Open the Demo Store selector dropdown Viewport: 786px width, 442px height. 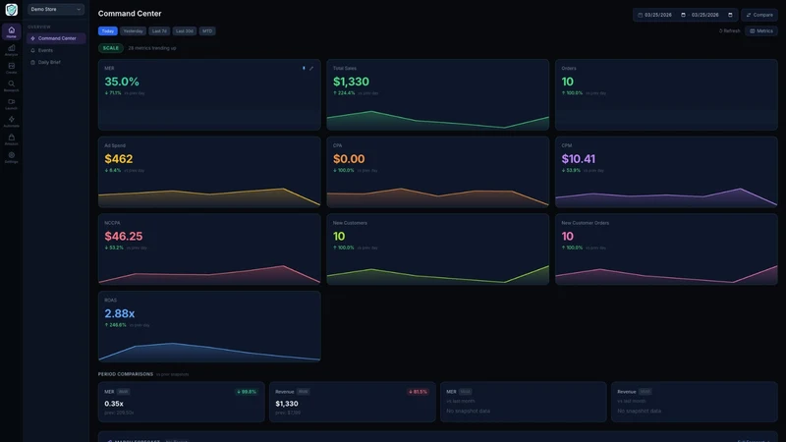(x=56, y=9)
